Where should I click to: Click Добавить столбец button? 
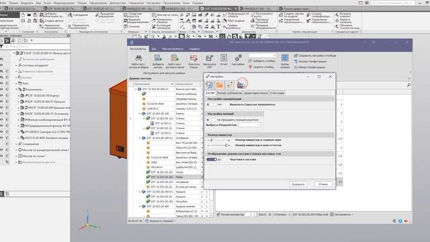[261, 61]
